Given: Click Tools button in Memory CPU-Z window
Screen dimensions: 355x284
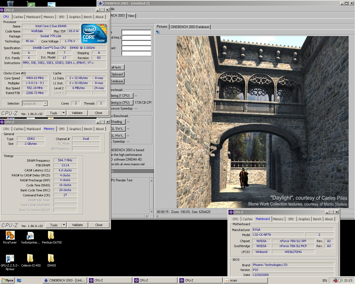Looking at the screenshot, I should [54, 225].
